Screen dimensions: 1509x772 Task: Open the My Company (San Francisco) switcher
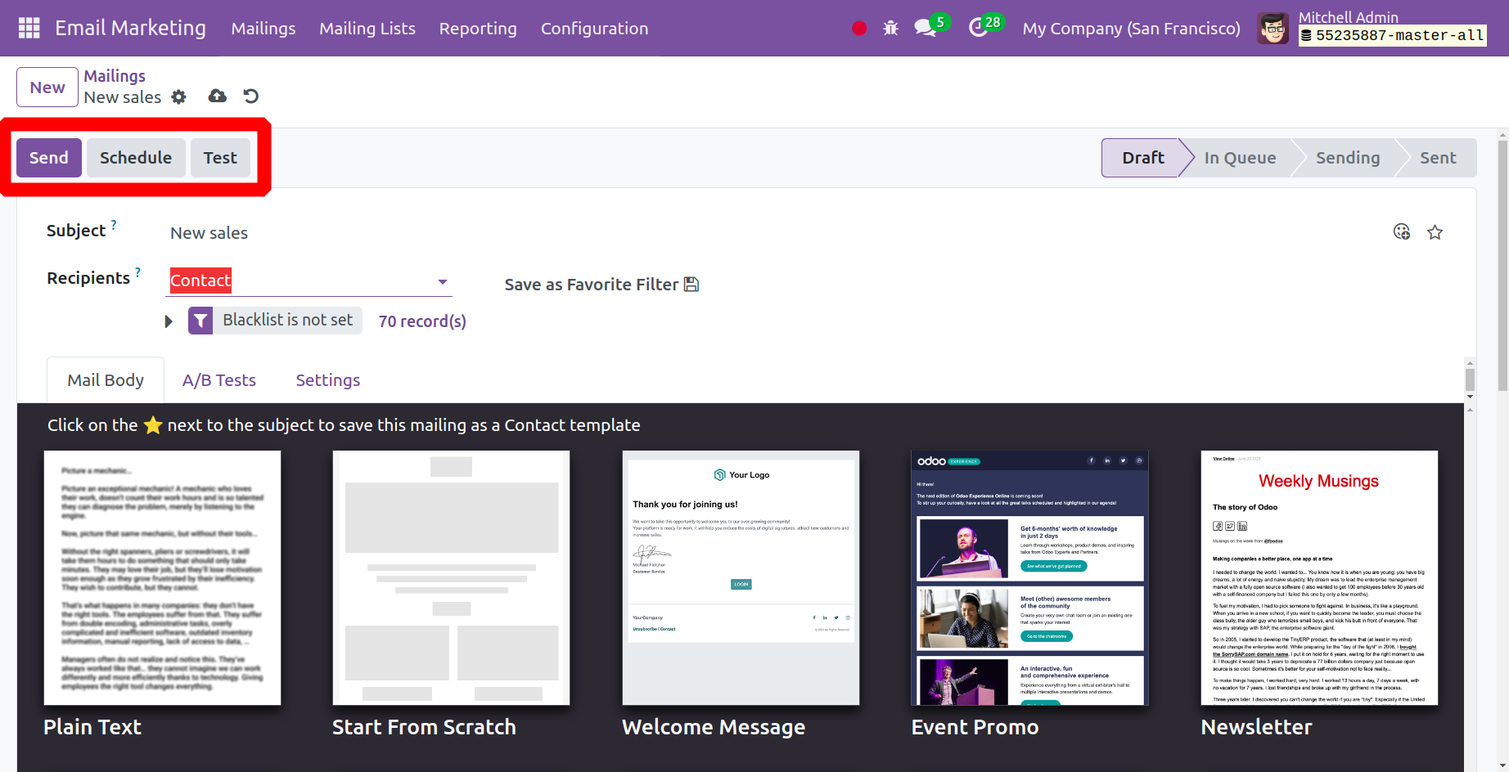(x=1131, y=29)
